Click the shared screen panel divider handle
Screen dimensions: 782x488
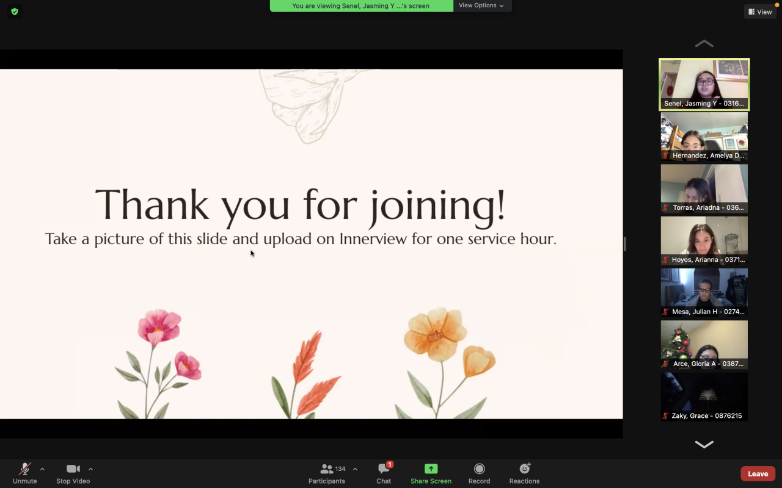tap(625, 244)
